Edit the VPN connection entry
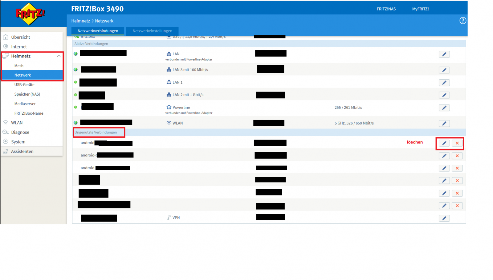The image size is (493, 280). tap(444, 218)
